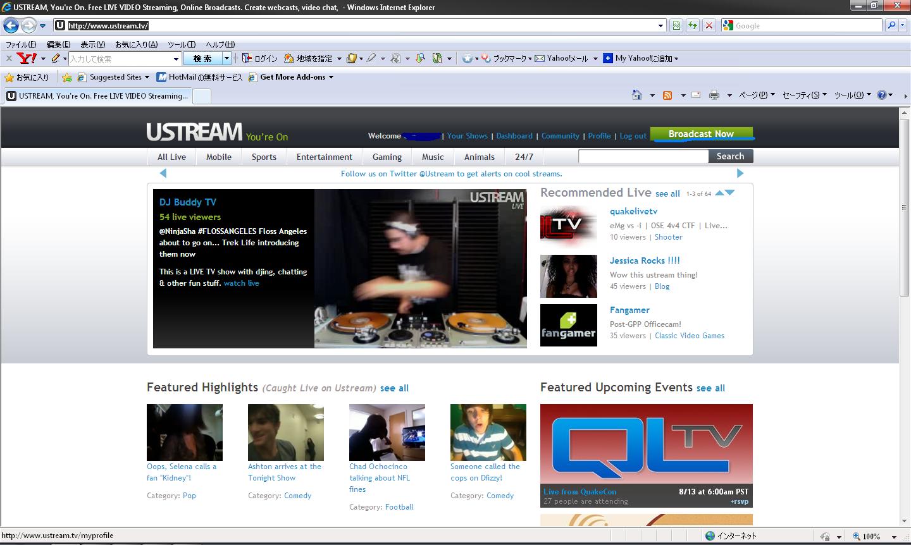911x545 pixels.
Task: Open the ツール(O) command bar menu
Action: point(852,95)
